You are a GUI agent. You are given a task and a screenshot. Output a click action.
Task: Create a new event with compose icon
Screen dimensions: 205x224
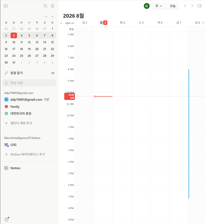click(x=53, y=6)
